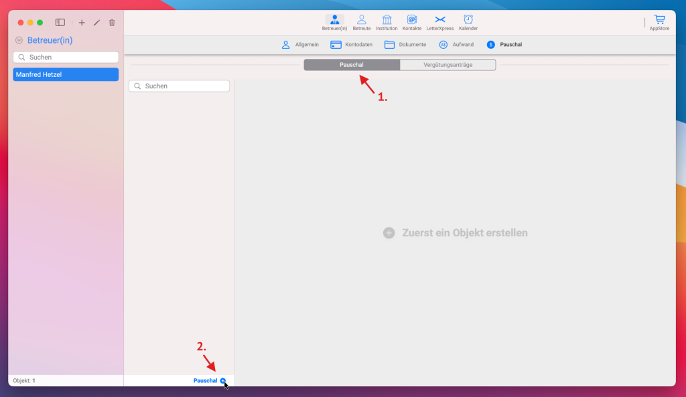
Task: Close window with red button
Action: [x=21, y=22]
